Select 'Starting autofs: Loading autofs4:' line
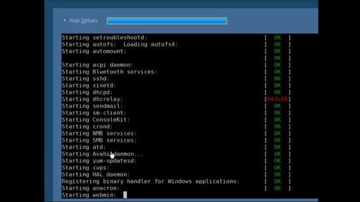Viewport: 360px width, 202px height. coord(120,44)
